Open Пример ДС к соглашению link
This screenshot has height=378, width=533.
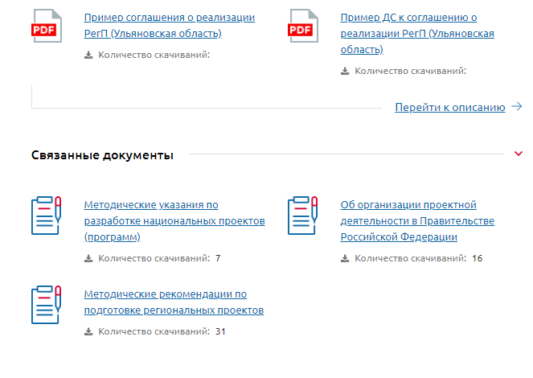416,33
